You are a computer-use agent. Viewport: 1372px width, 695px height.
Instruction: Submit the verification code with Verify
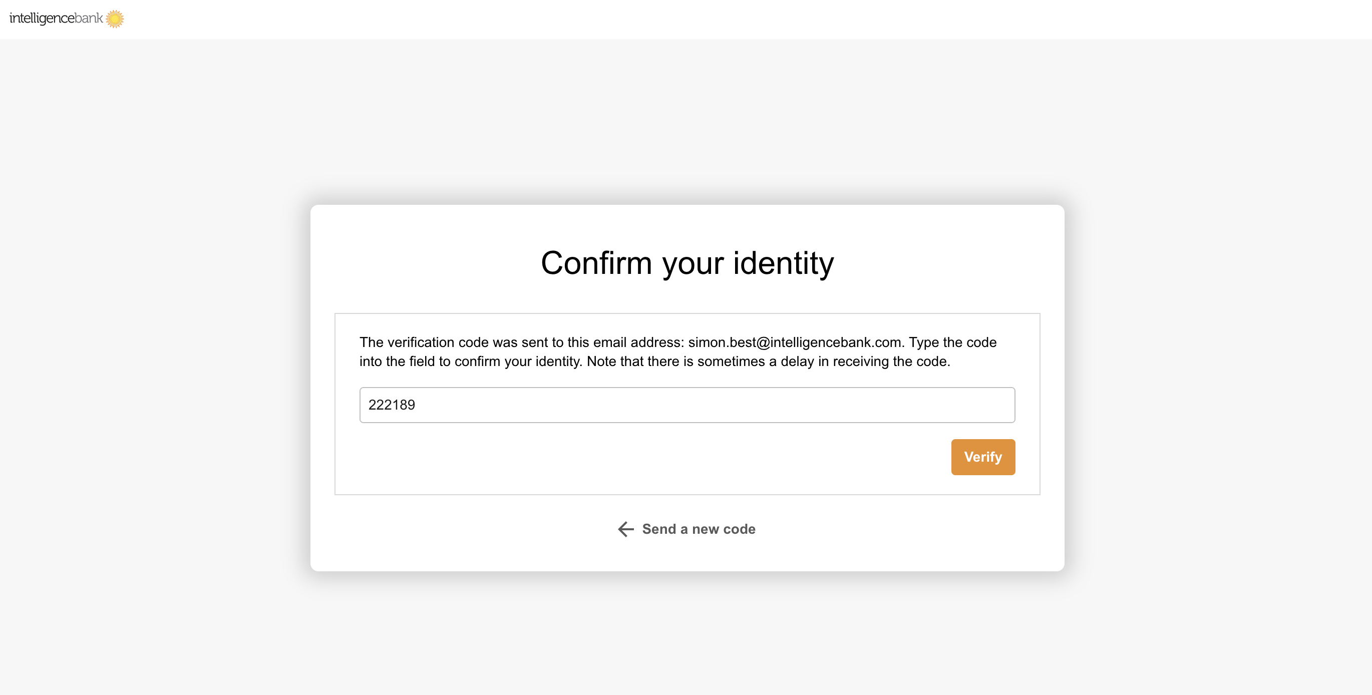coord(982,457)
